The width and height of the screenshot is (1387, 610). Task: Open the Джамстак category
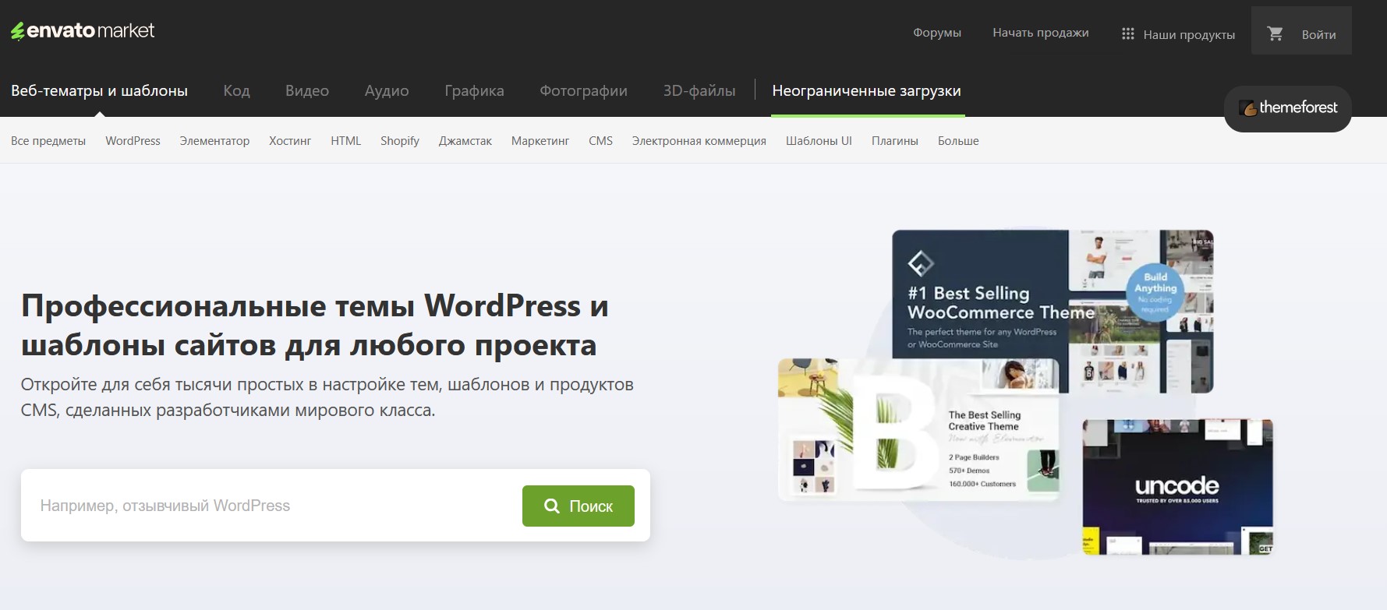click(x=465, y=141)
